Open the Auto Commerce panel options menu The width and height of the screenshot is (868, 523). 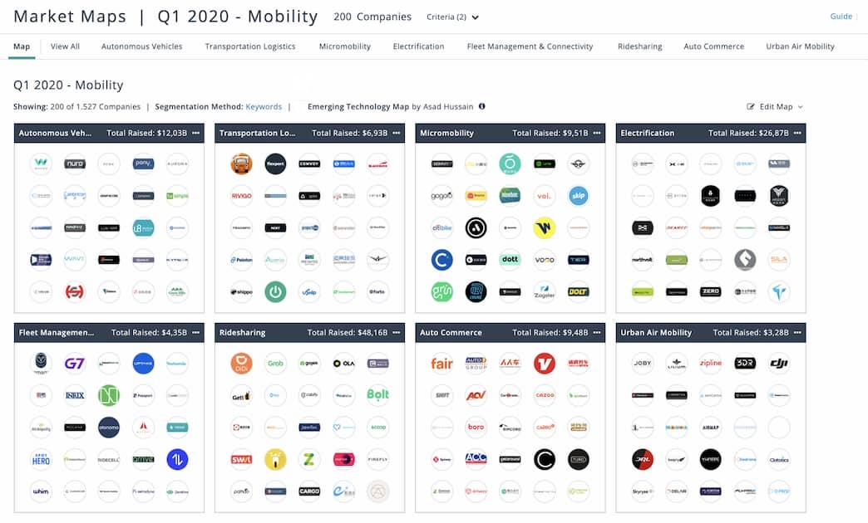click(597, 332)
